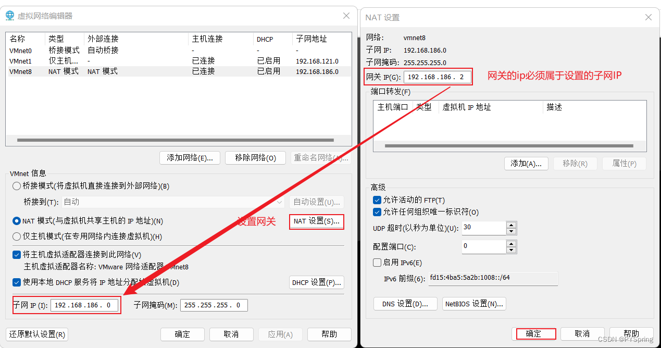This screenshot has width=661, height=348.
Task: Click 虚拟机 IP 地址 column header
Action: click(466, 107)
